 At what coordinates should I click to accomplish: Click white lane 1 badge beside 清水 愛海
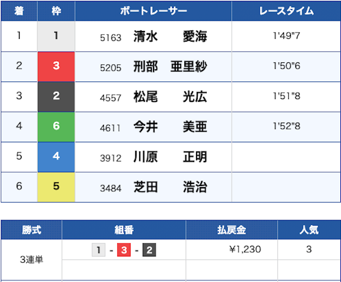[56, 37]
